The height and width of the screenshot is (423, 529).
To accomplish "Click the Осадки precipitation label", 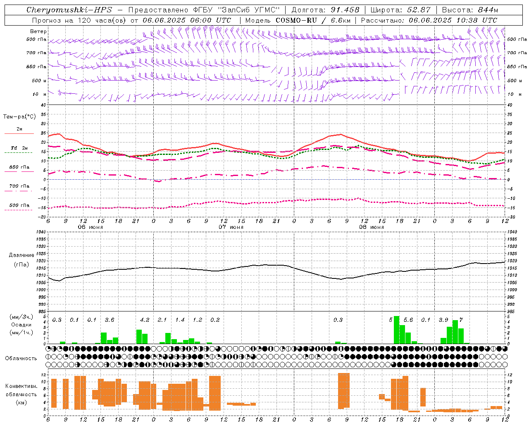I will [x=21, y=325].
